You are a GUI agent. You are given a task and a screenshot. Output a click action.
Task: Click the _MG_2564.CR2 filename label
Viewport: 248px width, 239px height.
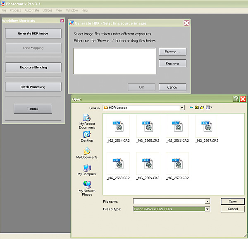coord(118,141)
